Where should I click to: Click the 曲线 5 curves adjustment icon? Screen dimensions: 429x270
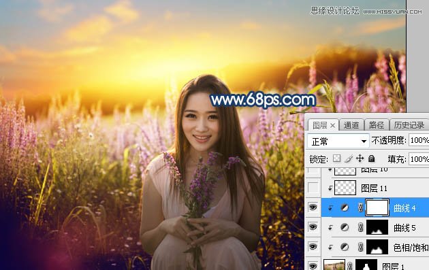click(345, 227)
